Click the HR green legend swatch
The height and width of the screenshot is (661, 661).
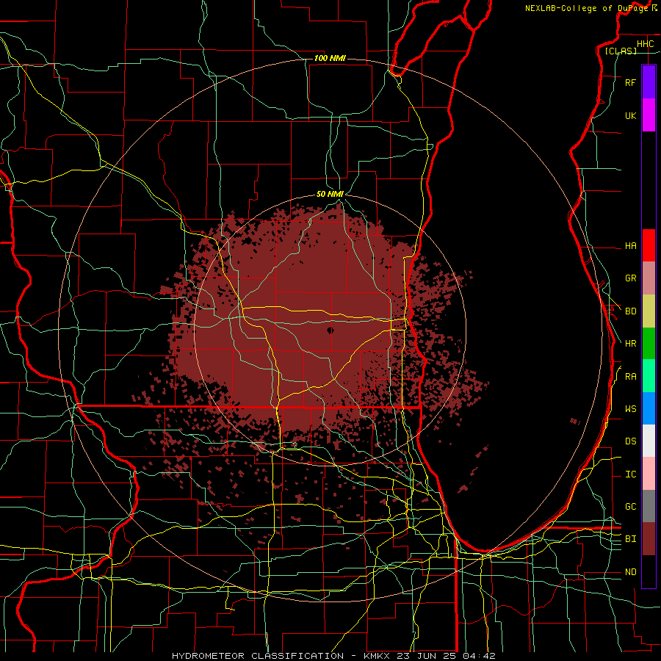click(x=649, y=344)
